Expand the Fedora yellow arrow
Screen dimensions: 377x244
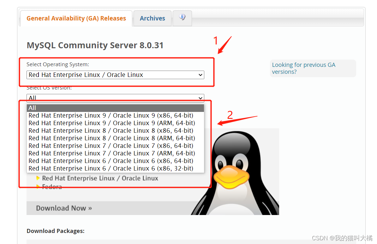(39, 186)
